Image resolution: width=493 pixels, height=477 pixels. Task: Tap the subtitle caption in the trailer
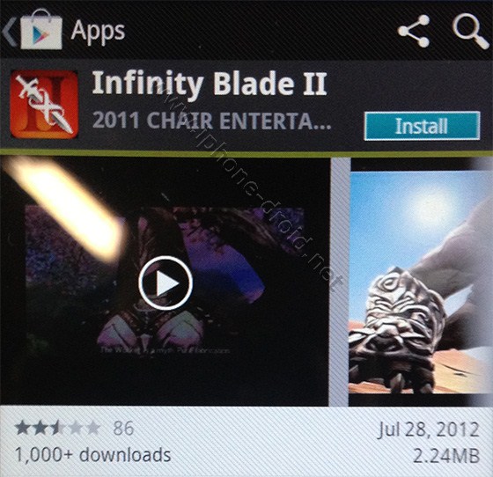pos(165,350)
